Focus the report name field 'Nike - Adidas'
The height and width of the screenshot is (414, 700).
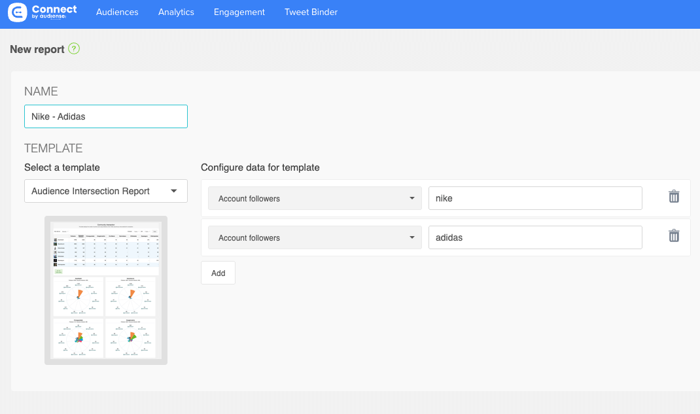106,116
